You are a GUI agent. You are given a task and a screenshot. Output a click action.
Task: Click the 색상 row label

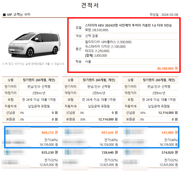pos(79,36)
